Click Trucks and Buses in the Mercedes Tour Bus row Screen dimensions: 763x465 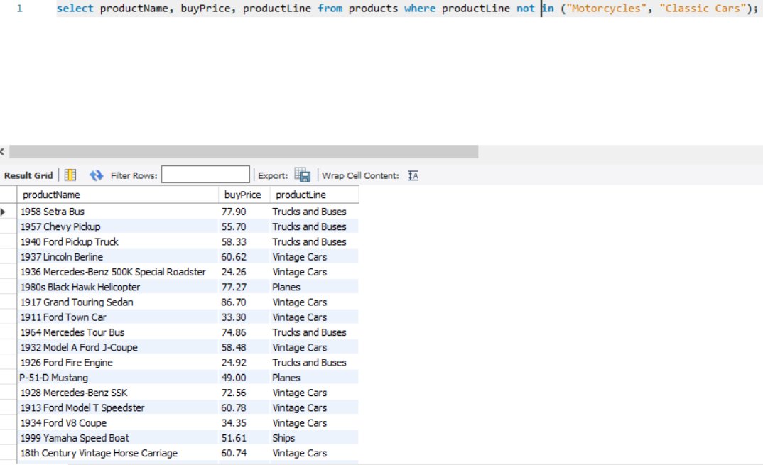click(x=314, y=332)
